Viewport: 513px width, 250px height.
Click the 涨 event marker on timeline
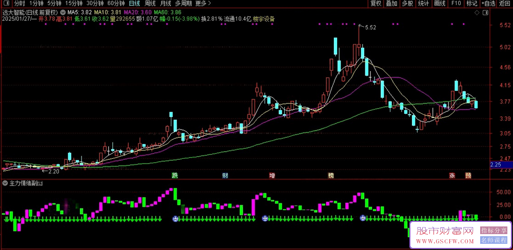(x=452, y=176)
